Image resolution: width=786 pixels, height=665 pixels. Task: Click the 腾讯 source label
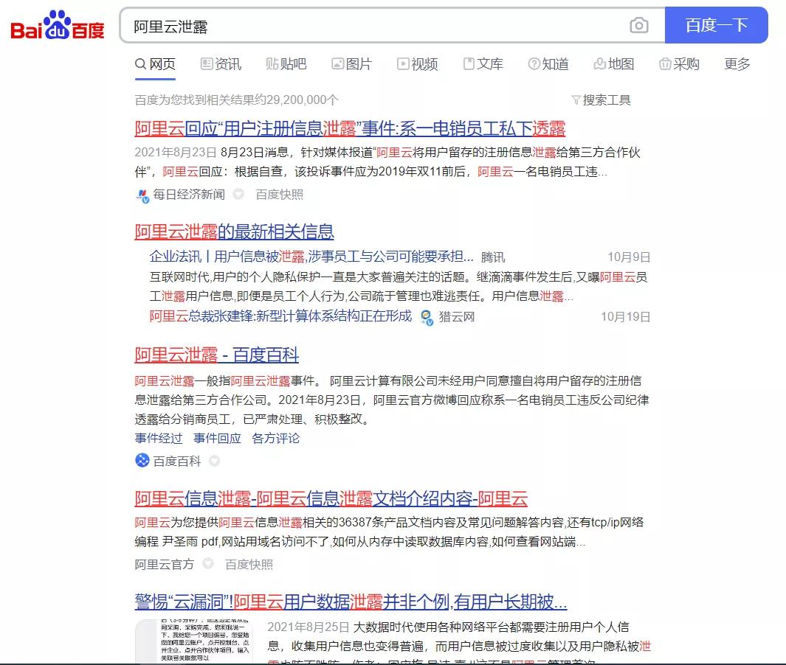coord(493,257)
